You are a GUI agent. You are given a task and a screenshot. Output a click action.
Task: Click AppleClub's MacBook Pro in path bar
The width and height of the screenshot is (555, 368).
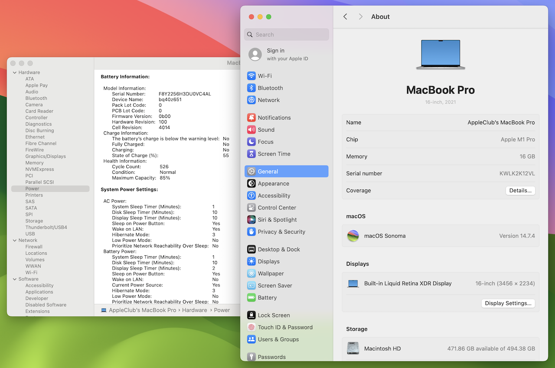(x=142, y=310)
